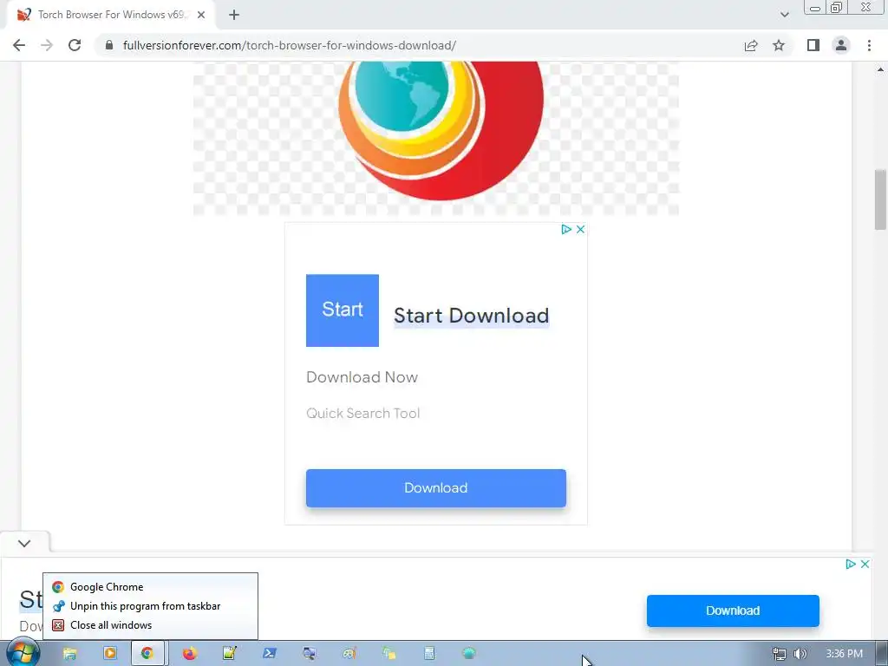Click the address bar URL
The width and height of the screenshot is (888, 666).
click(x=290, y=45)
